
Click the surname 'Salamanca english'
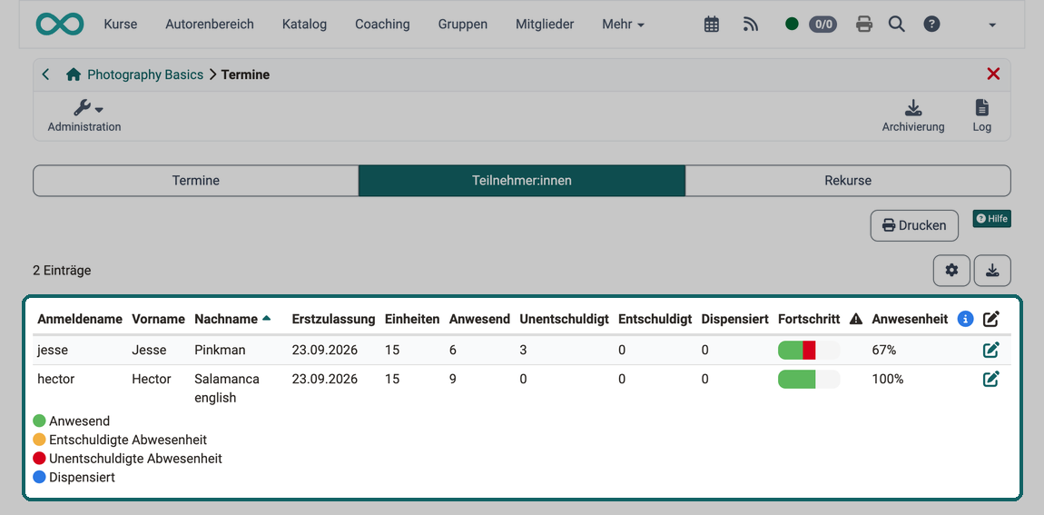coord(227,389)
